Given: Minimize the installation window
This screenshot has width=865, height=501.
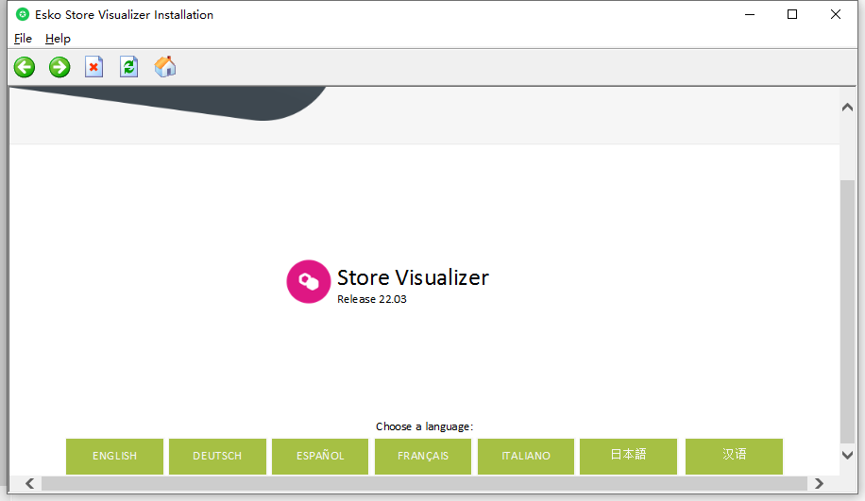Looking at the screenshot, I should pyautogui.click(x=749, y=15).
